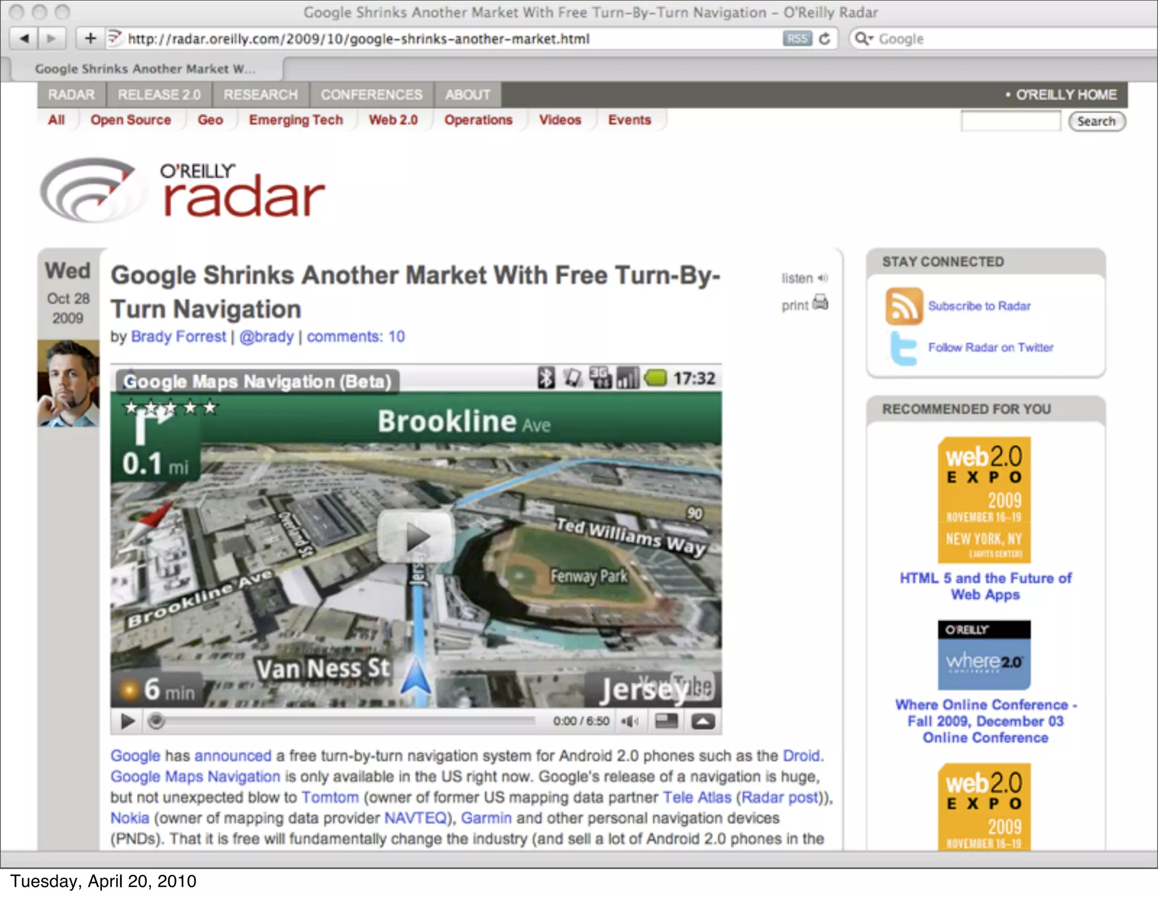Click the reload page icon
1158x897 pixels.
824,38
